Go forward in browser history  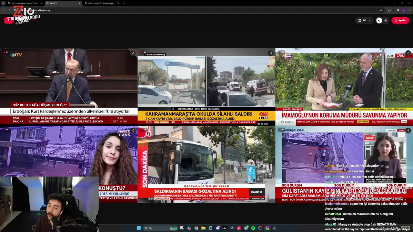(x=9, y=10)
